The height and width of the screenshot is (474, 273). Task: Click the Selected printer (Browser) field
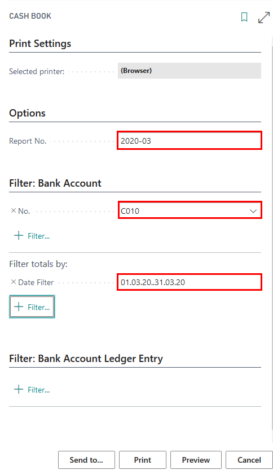click(190, 71)
